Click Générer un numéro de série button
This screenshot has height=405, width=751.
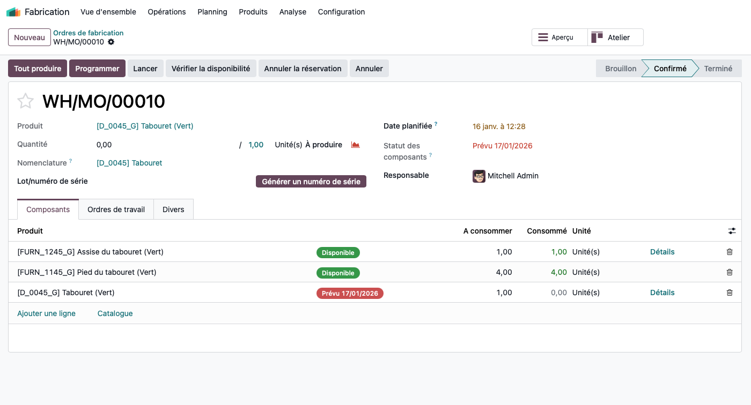311,182
